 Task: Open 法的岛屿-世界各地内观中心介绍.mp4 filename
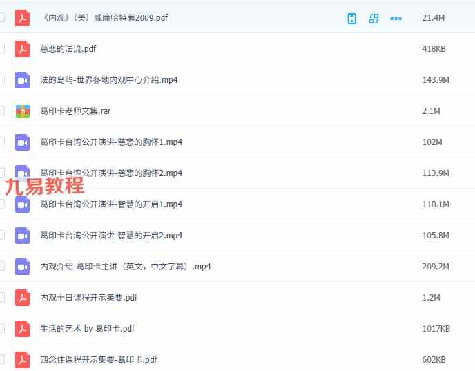pos(108,80)
